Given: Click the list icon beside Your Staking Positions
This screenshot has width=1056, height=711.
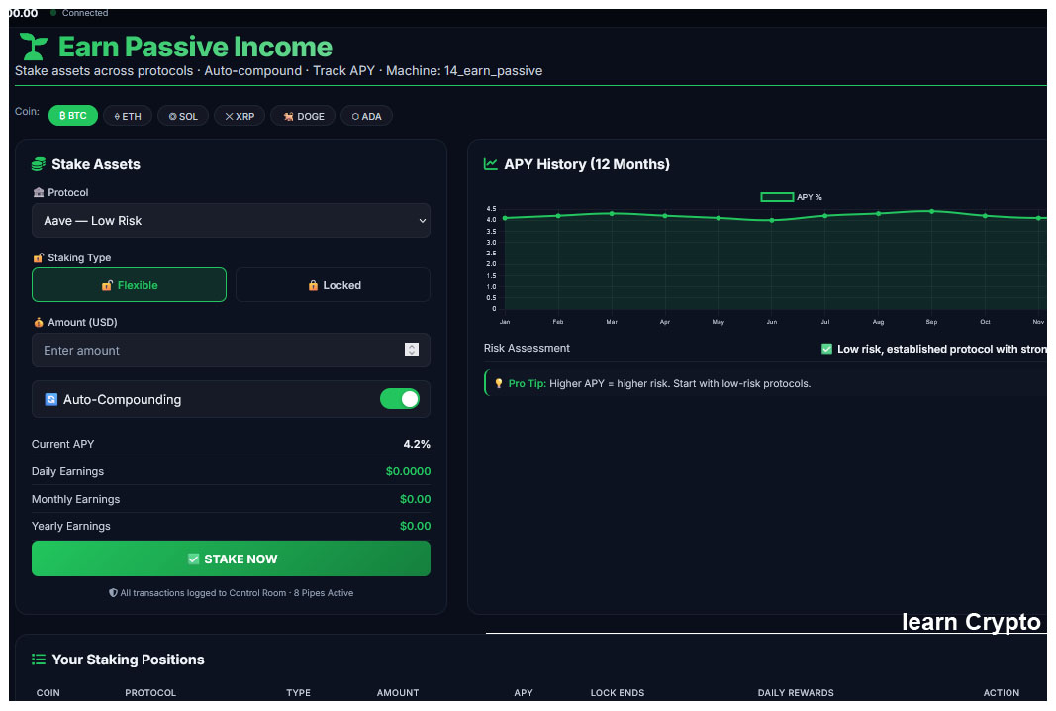Looking at the screenshot, I should coord(39,660).
